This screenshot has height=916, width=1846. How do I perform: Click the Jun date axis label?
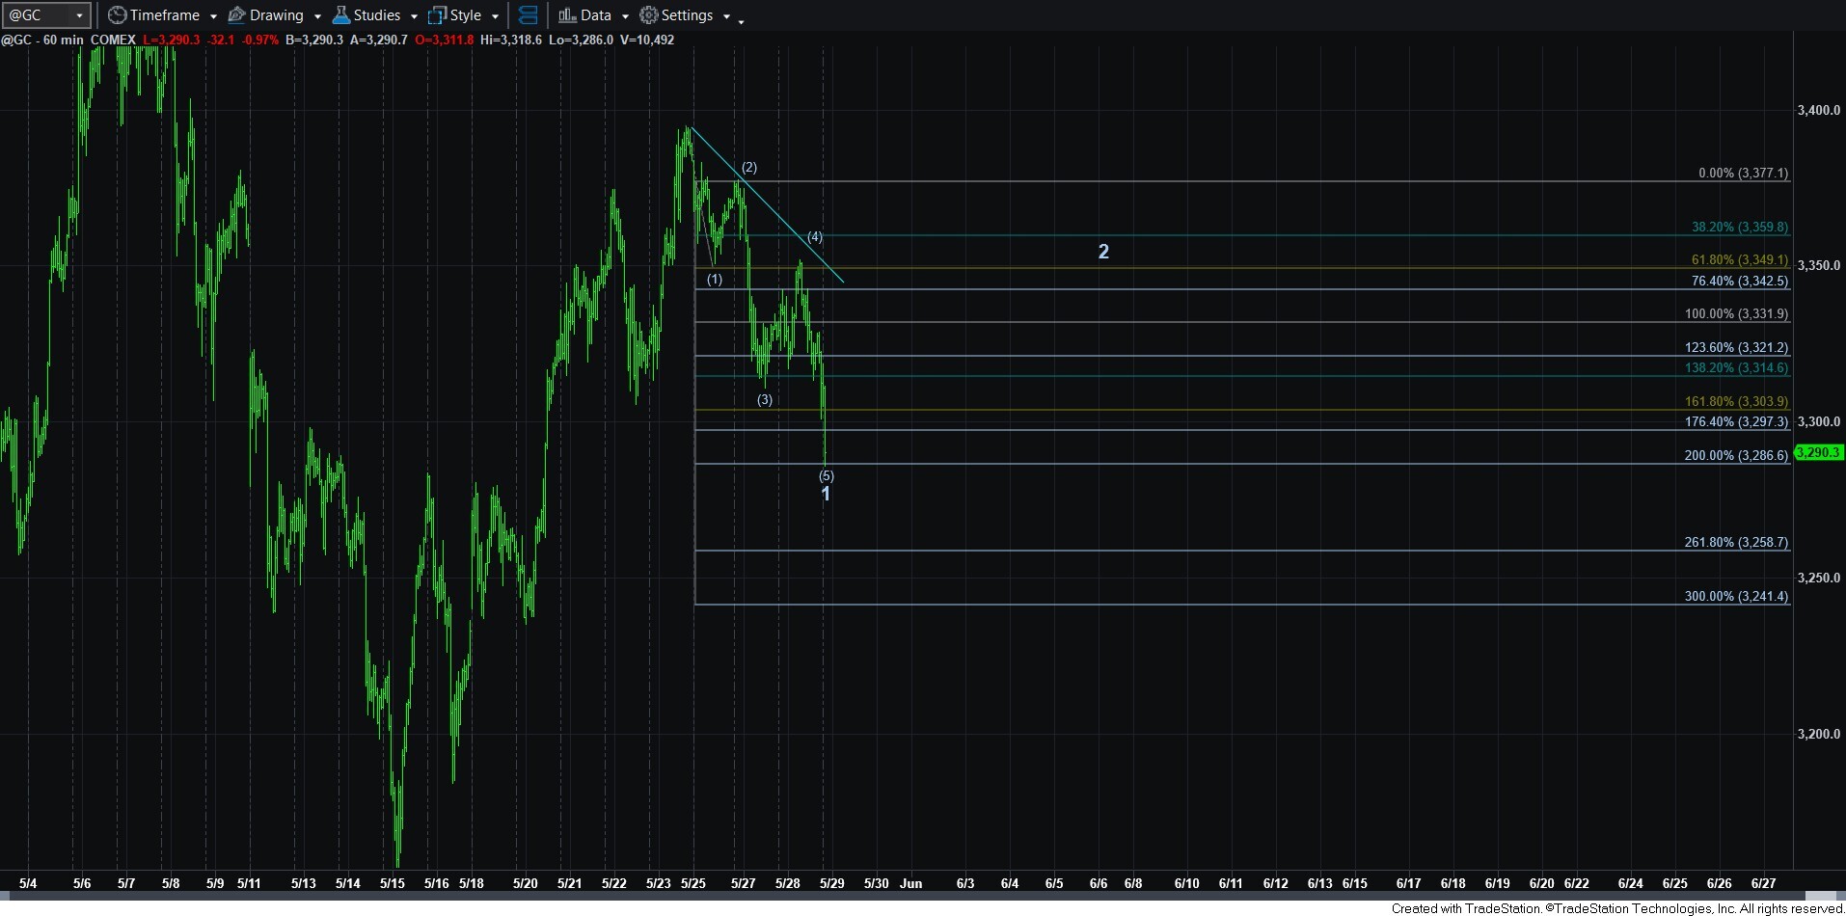tap(910, 883)
